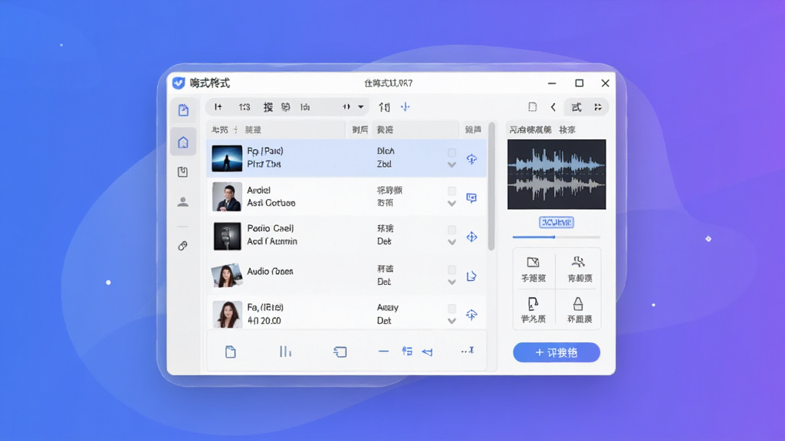This screenshot has width=785, height=441.
Task: Click the people tile in right panel grid
Action: pos(580,269)
